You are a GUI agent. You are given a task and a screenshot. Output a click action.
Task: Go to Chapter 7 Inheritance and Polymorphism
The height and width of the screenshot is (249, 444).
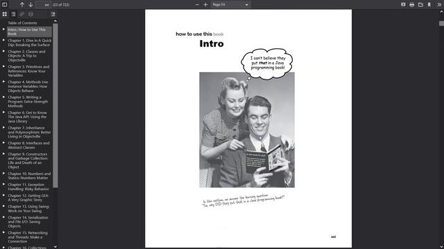pyautogui.click(x=29, y=132)
